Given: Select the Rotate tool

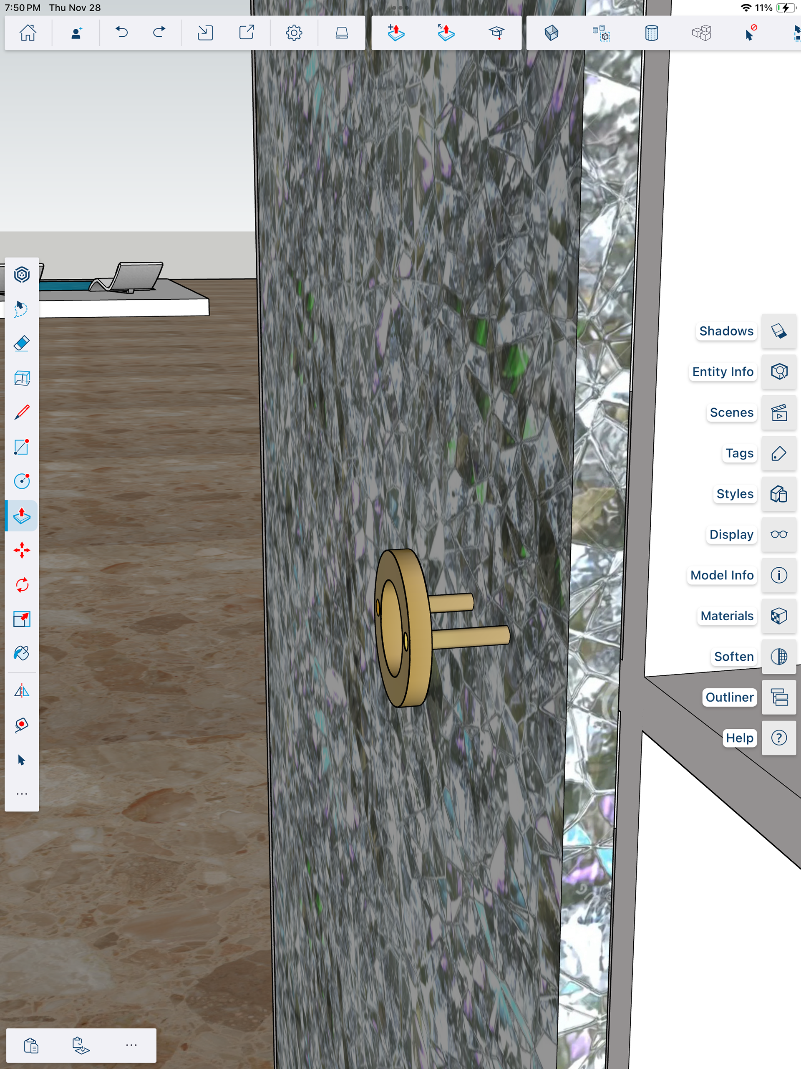Looking at the screenshot, I should (22, 585).
